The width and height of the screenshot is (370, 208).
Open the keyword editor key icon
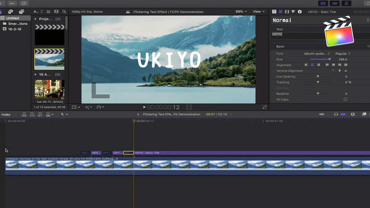click(12, 3)
